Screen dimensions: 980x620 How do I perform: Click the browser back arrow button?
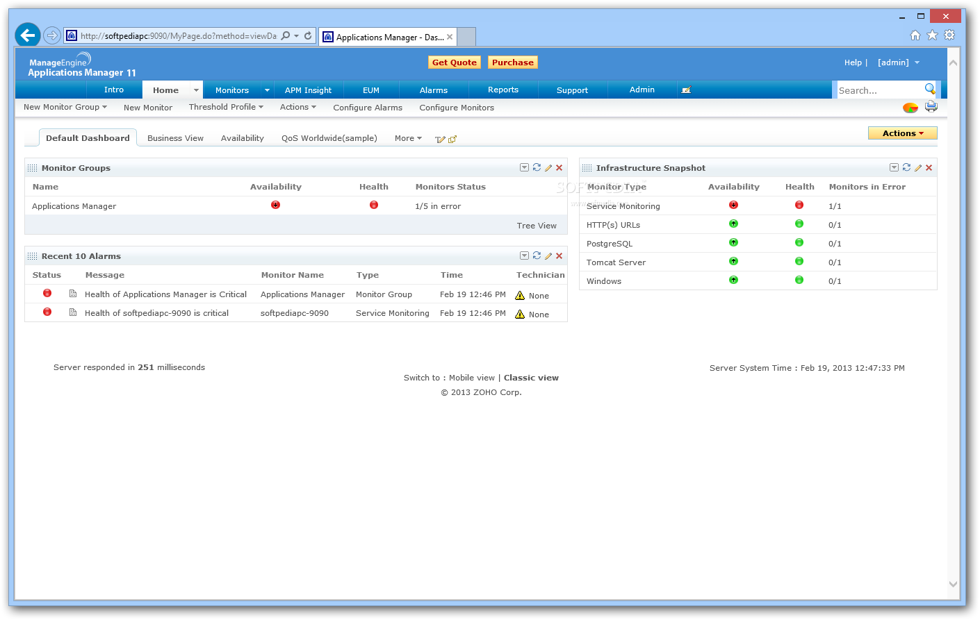(x=28, y=35)
